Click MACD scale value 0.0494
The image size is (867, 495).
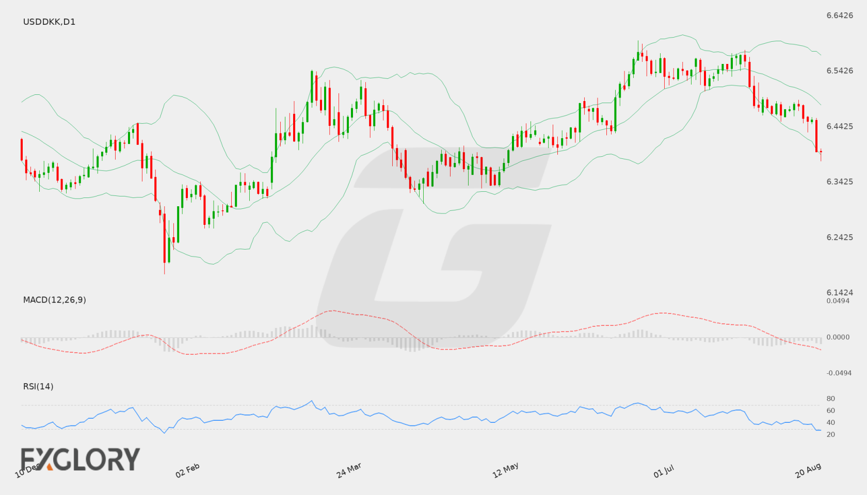[838, 301]
